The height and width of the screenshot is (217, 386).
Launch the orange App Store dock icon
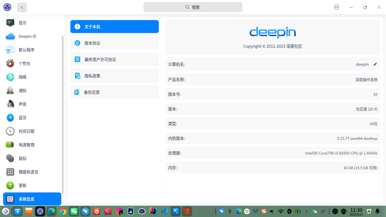click(29, 211)
